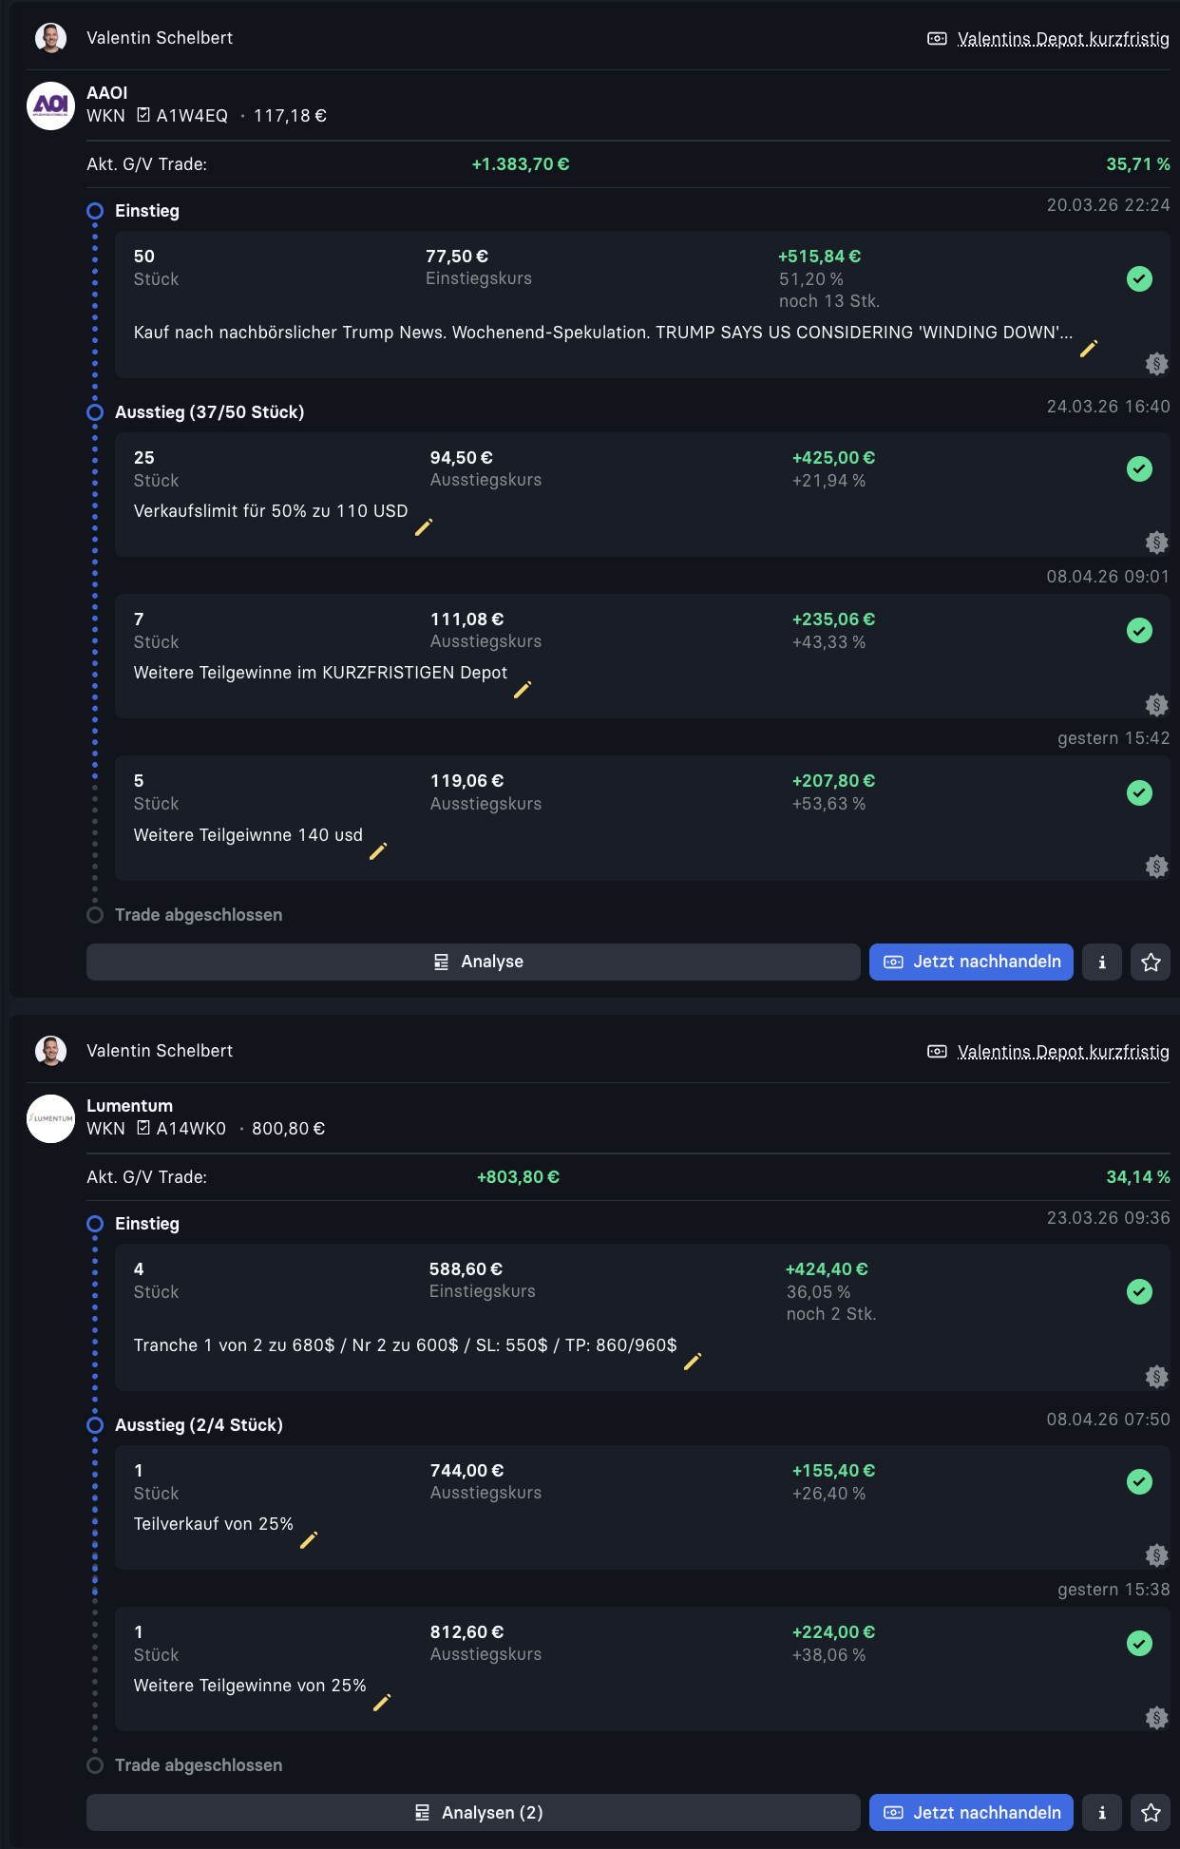Screen dimensions: 1180x1849
Task: Click the info icon in AAOI trade
Action: (x=1102, y=962)
